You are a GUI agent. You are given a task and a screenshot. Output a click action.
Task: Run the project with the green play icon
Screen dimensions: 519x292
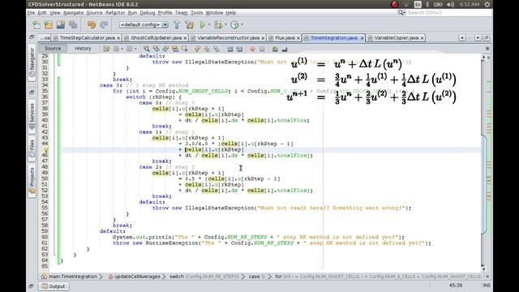(x=203, y=25)
